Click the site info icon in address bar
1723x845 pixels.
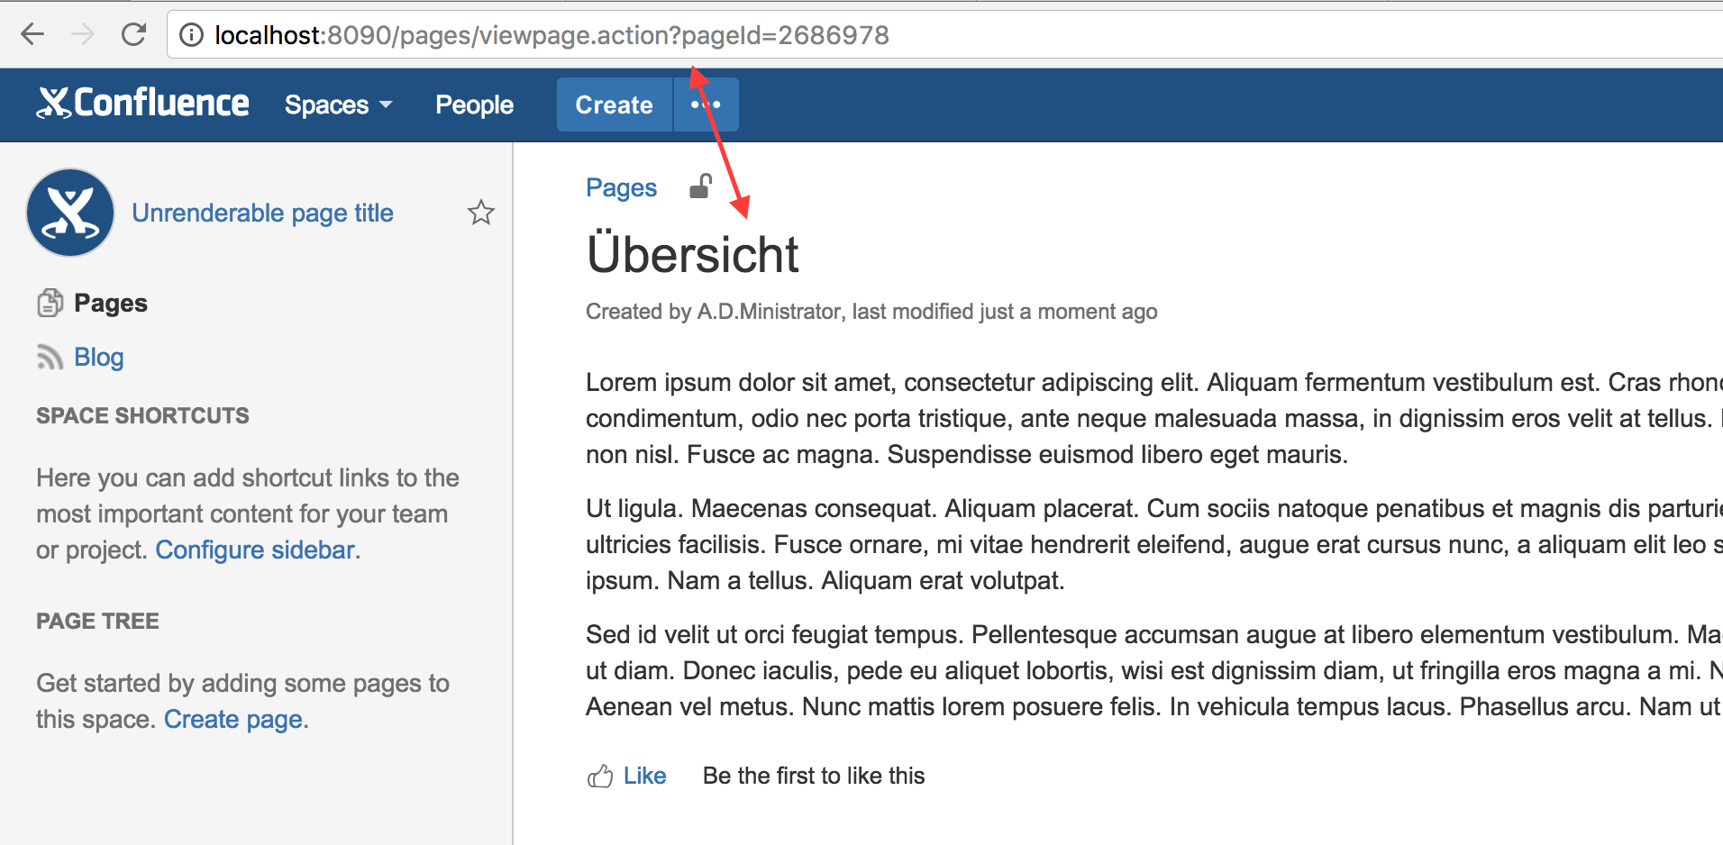[x=191, y=35]
